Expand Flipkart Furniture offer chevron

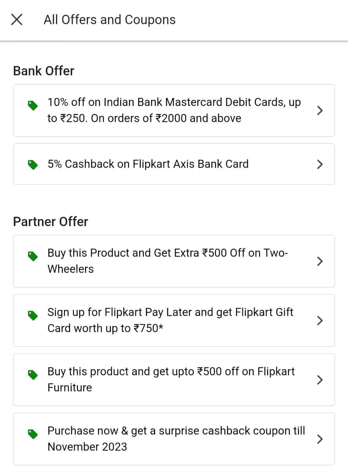320,380
